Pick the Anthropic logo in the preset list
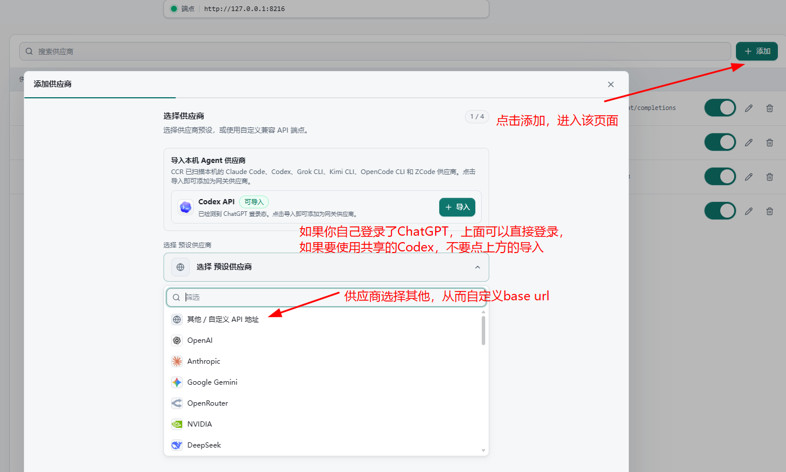786x472 pixels. pyautogui.click(x=177, y=361)
